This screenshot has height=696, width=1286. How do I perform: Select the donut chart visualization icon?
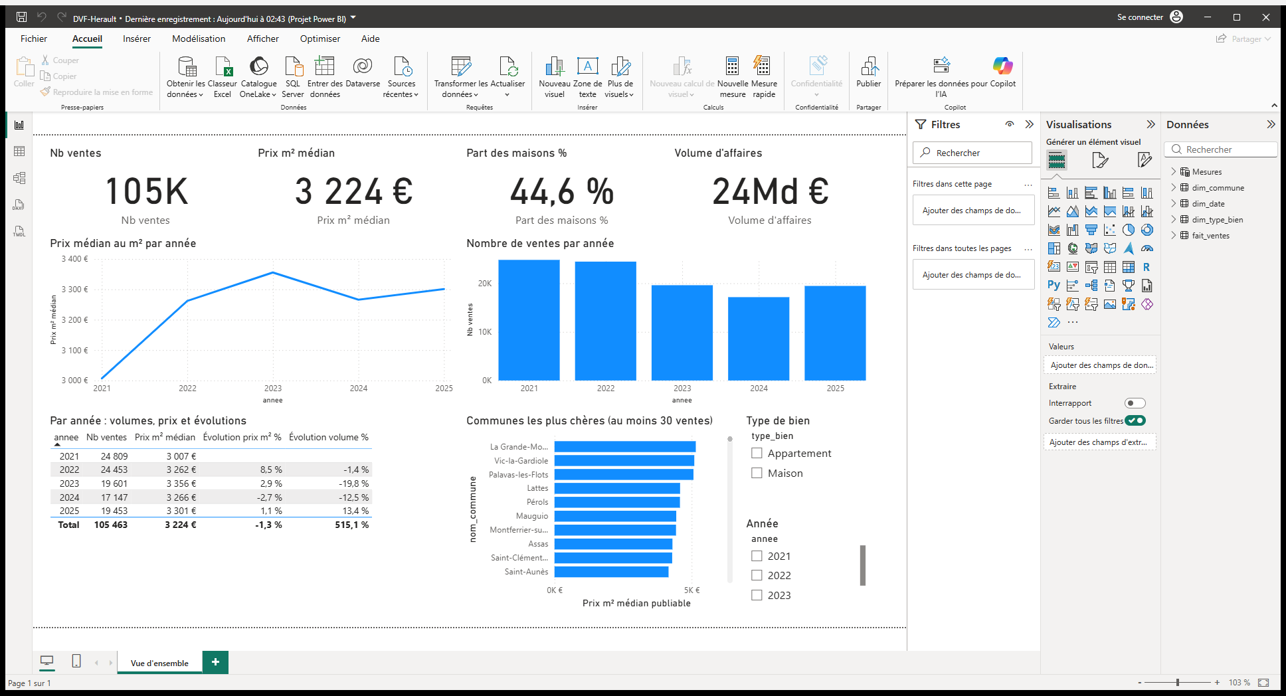(x=1147, y=230)
